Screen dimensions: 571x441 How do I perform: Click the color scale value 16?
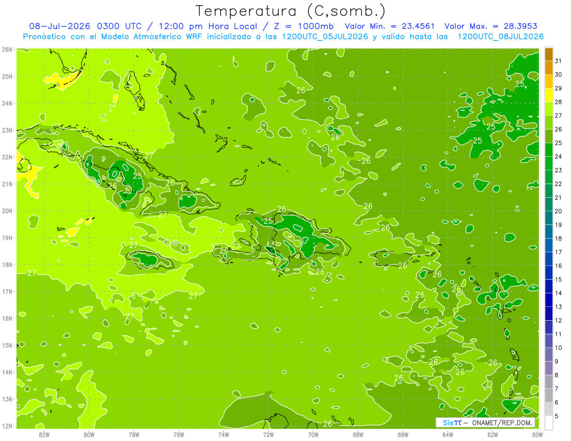559,266
